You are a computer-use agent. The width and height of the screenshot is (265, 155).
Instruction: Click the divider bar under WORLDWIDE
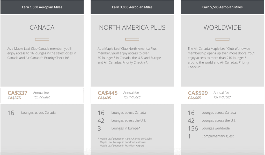point(222,39)
